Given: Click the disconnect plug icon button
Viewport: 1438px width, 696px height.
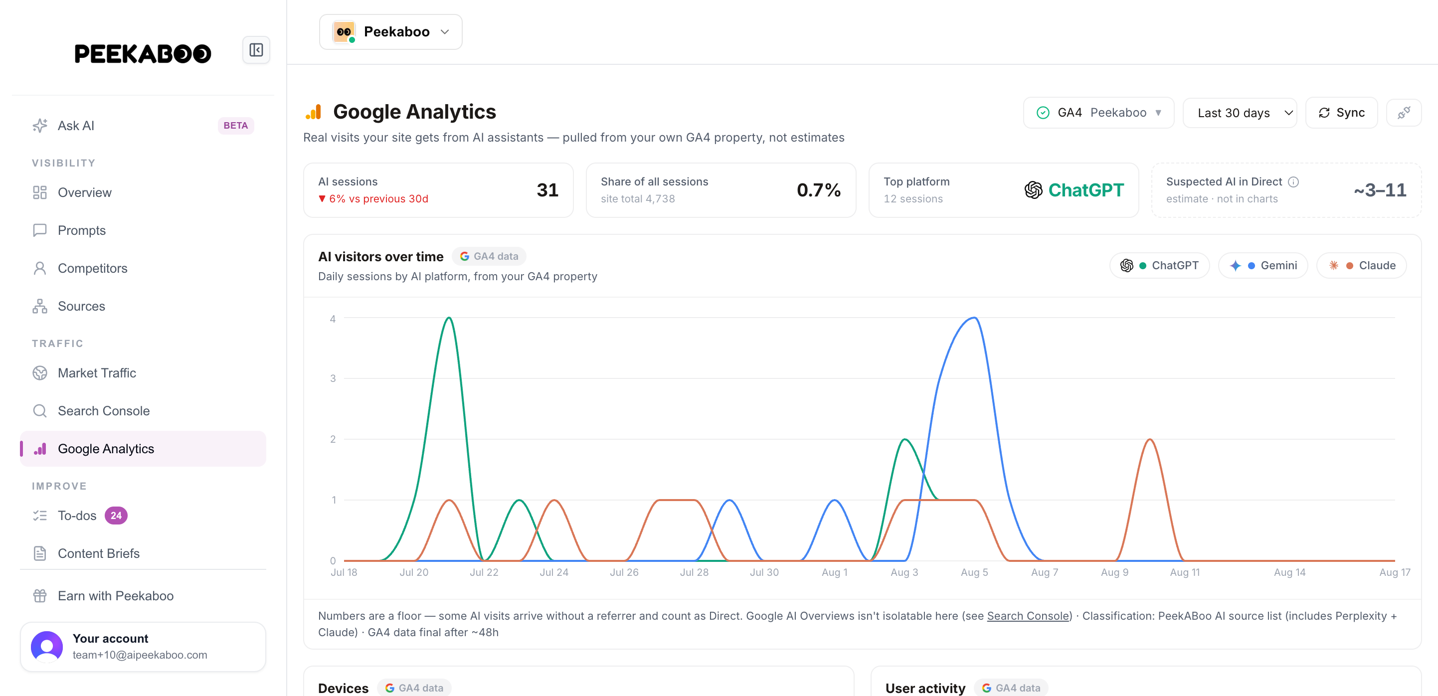Looking at the screenshot, I should tap(1404, 113).
